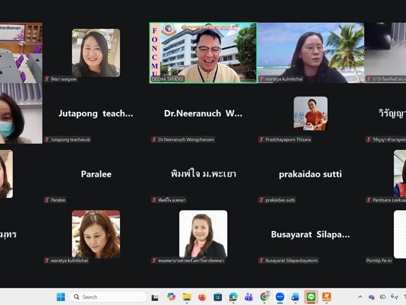Select the prakaidao sutti participant tile

click(310, 173)
